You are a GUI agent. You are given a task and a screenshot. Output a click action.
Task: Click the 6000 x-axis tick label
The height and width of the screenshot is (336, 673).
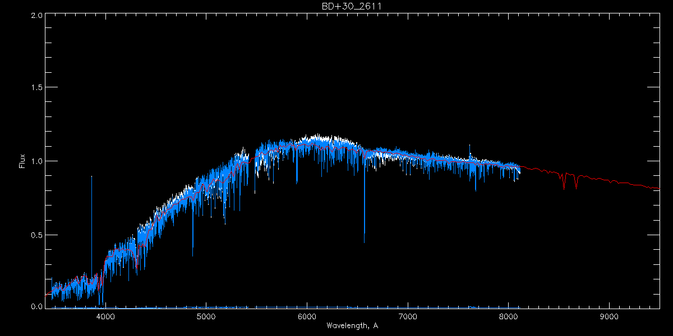tap(307, 316)
